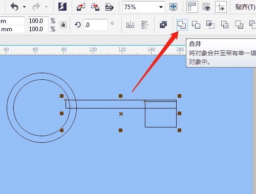Click the middle-left selection handle
Screen dimensions: 256x194
coord(61,113)
